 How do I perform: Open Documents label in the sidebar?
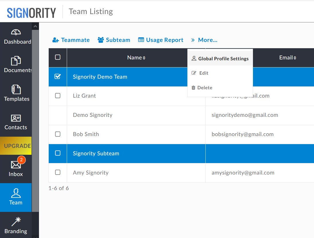pos(18,70)
